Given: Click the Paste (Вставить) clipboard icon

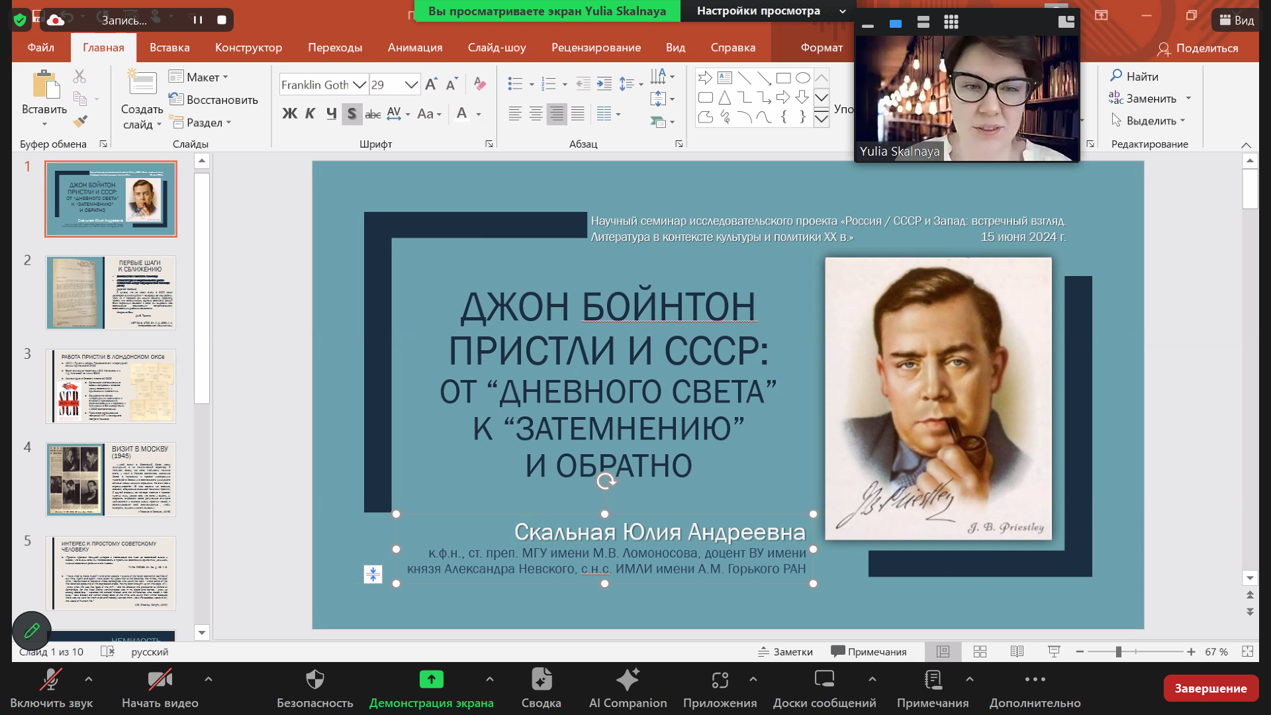Looking at the screenshot, I should click(45, 85).
